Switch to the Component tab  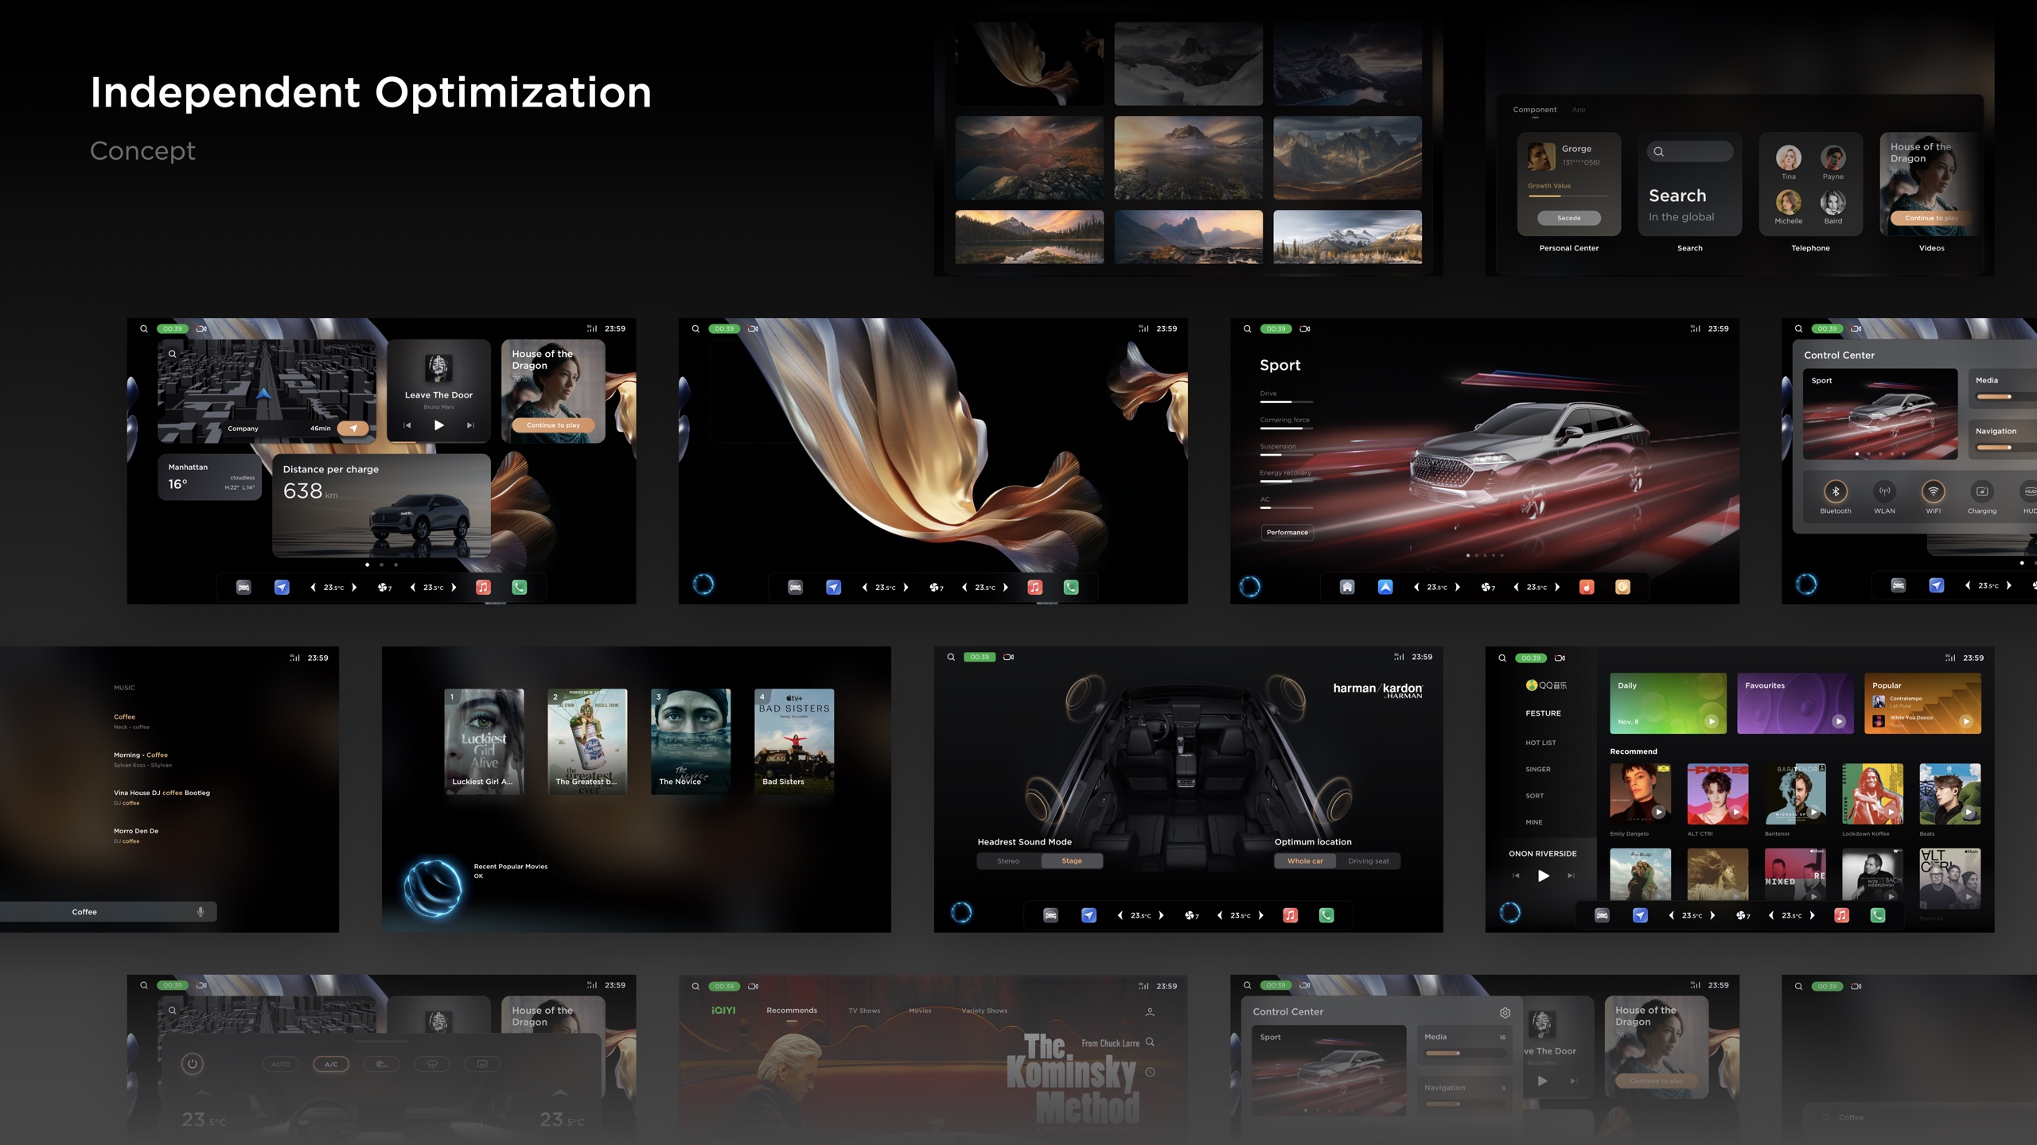pyautogui.click(x=1534, y=110)
